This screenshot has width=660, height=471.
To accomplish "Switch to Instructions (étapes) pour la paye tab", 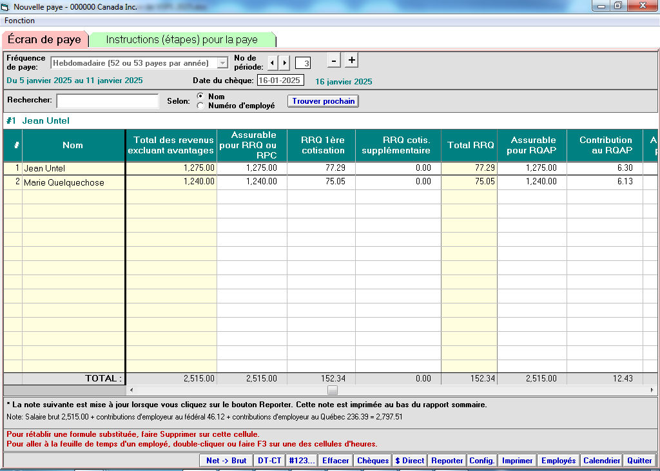I will click(x=182, y=39).
